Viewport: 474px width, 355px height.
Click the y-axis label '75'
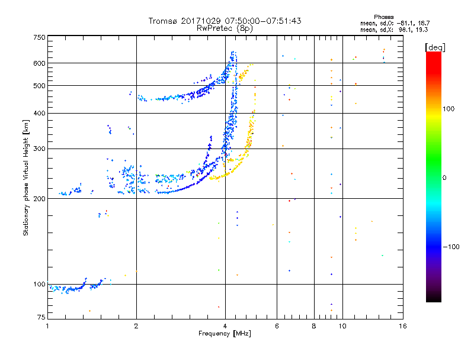coord(41,317)
